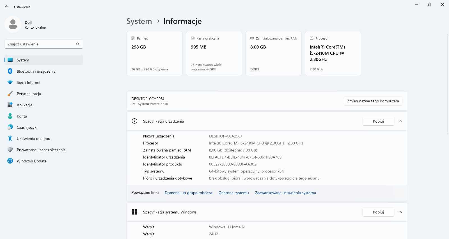Click the Wi-Fi network icon in the sidebar

click(x=10, y=82)
